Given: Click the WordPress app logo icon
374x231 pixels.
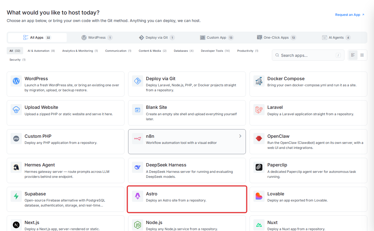Looking at the screenshot, I should pyautogui.click(x=16, y=81).
